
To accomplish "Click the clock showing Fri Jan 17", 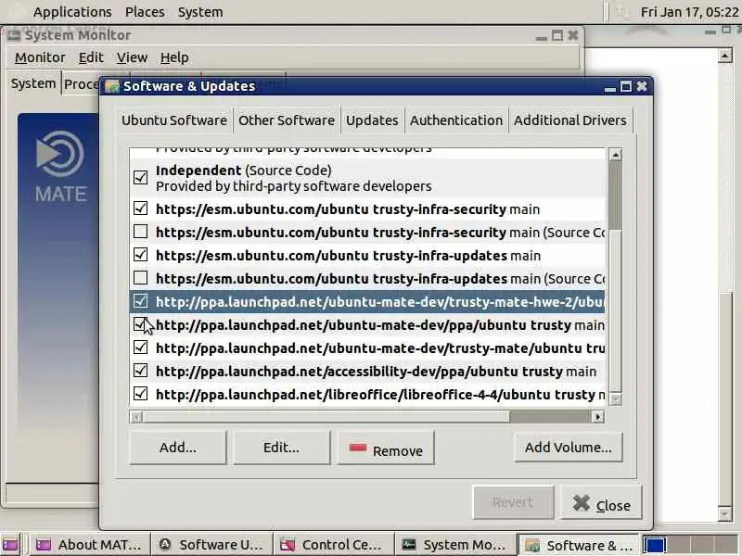I will 689,12.
